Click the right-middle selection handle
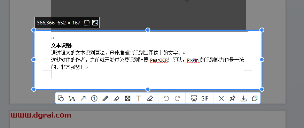 pyautogui.click(x=262, y=60)
